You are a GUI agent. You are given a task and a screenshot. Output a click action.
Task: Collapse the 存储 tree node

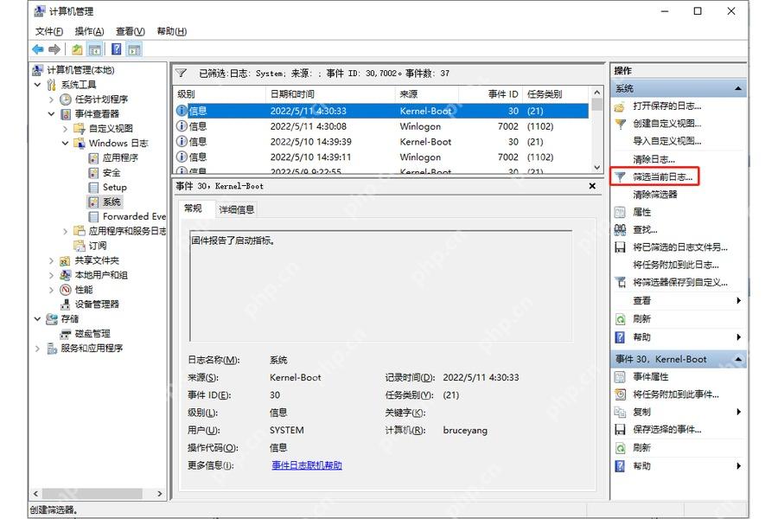click(38, 319)
